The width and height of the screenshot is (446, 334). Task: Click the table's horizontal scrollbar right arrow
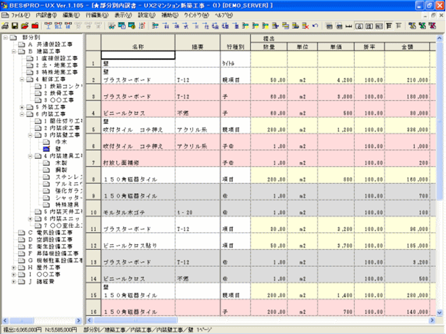click(432, 320)
